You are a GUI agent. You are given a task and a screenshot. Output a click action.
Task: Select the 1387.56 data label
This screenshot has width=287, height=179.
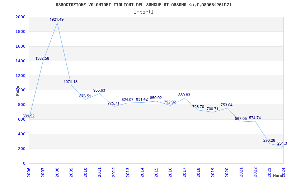pyautogui.click(x=42, y=58)
